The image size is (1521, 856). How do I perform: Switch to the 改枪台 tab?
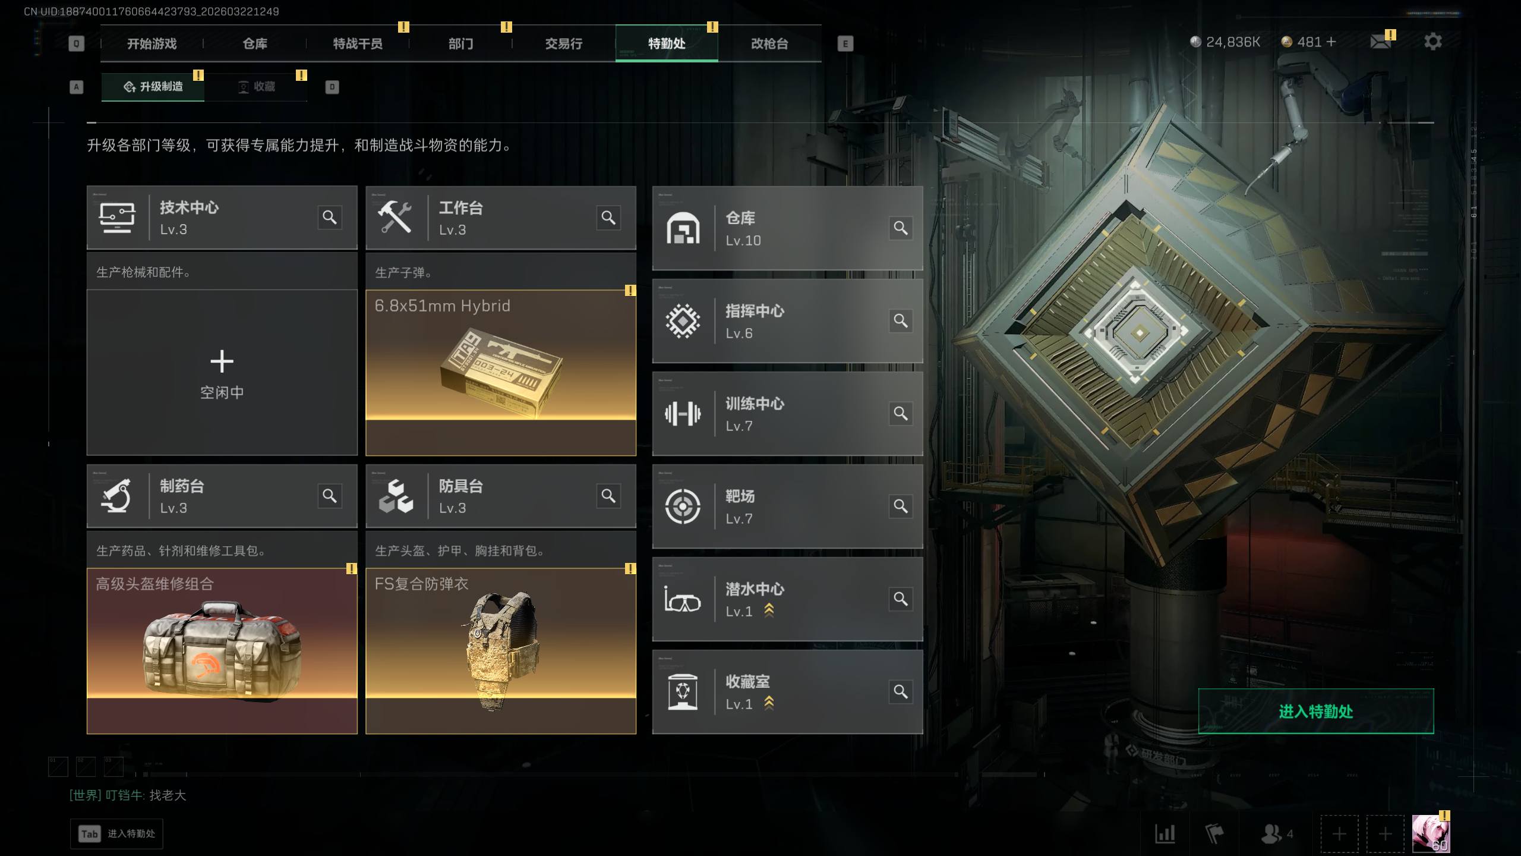tap(769, 43)
